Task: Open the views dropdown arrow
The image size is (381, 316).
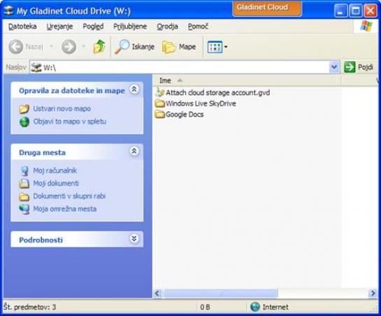Action: point(226,47)
